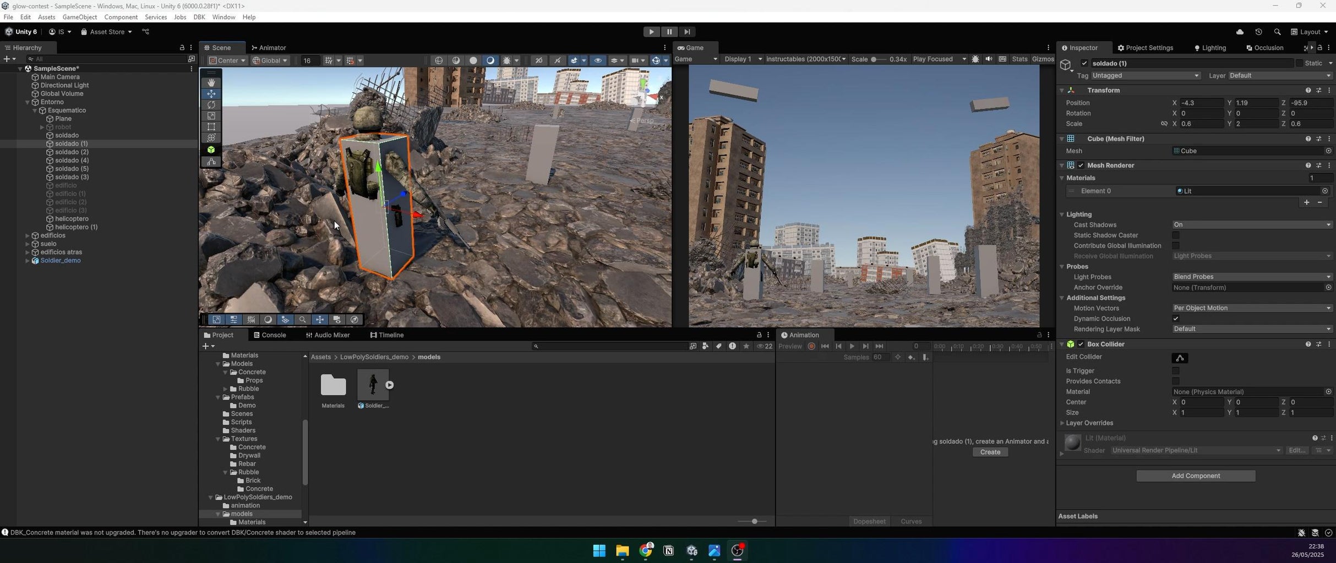The image size is (1336, 563).
Task: Toggle soldado (1) active checkbox in Inspector
Action: pos(1084,63)
